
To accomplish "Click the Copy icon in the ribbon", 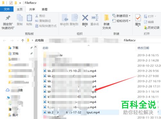I will 20,18.
